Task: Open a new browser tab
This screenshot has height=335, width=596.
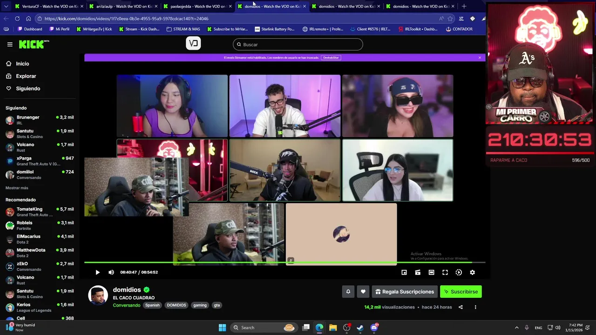Action: (464, 7)
